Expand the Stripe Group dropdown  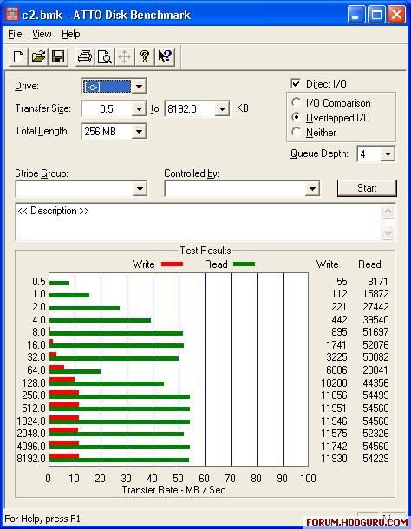[140, 188]
